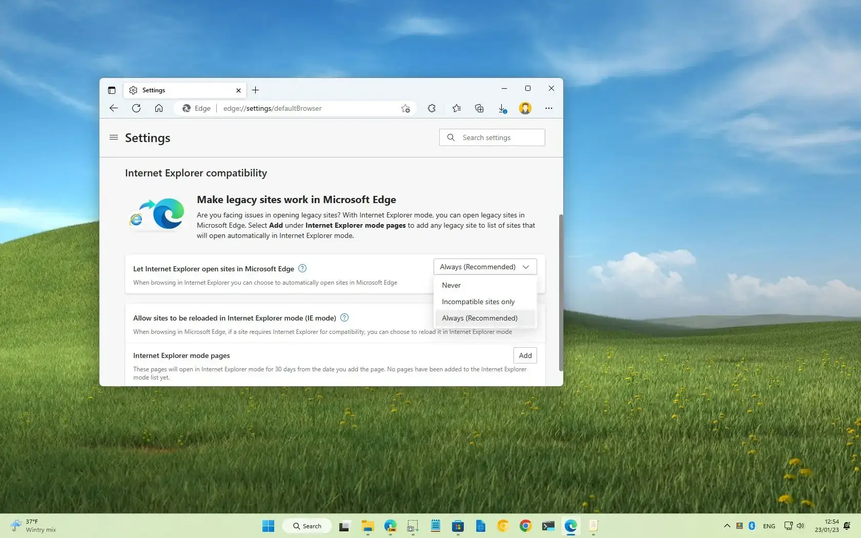This screenshot has width=861, height=538.
Task: Refresh the settings page
Action: (136, 108)
